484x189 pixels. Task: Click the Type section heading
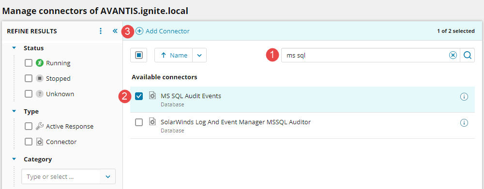tap(31, 111)
